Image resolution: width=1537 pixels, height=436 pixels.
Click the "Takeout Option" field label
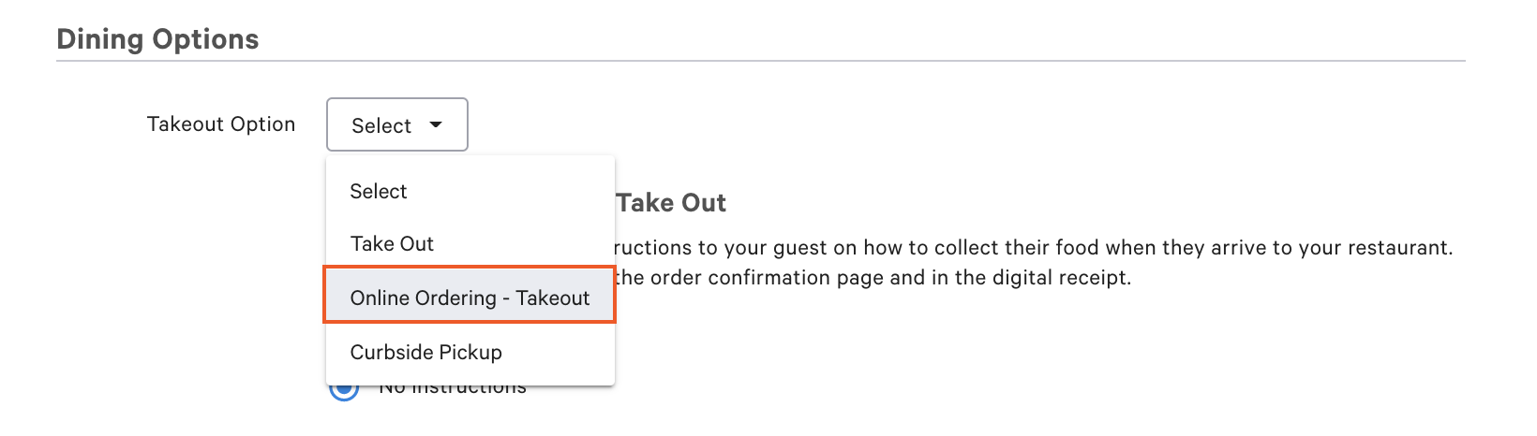(x=221, y=124)
